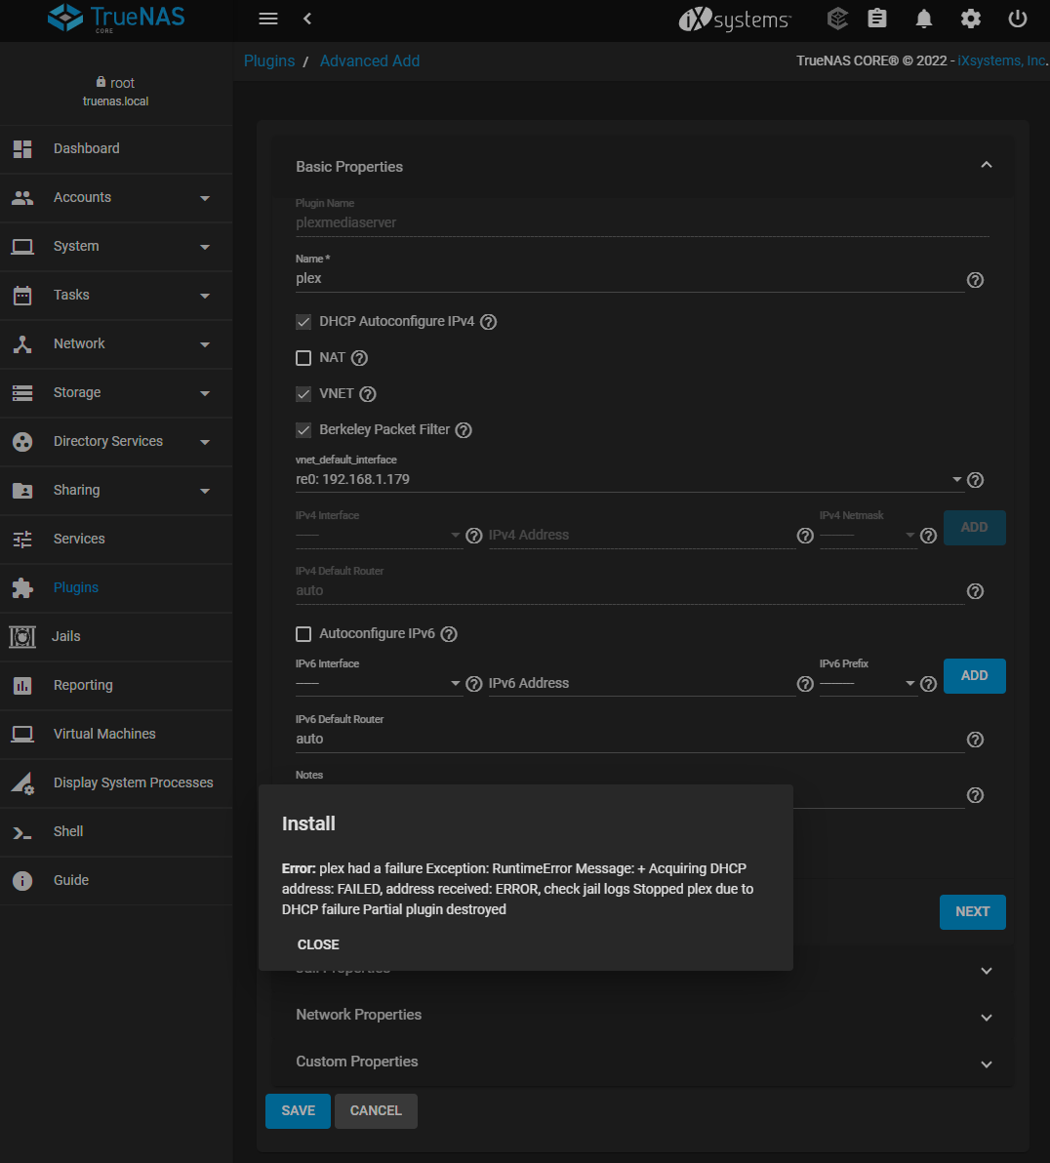Click the NEXT button
Viewport: 1050px width, 1163px height.
(x=972, y=911)
